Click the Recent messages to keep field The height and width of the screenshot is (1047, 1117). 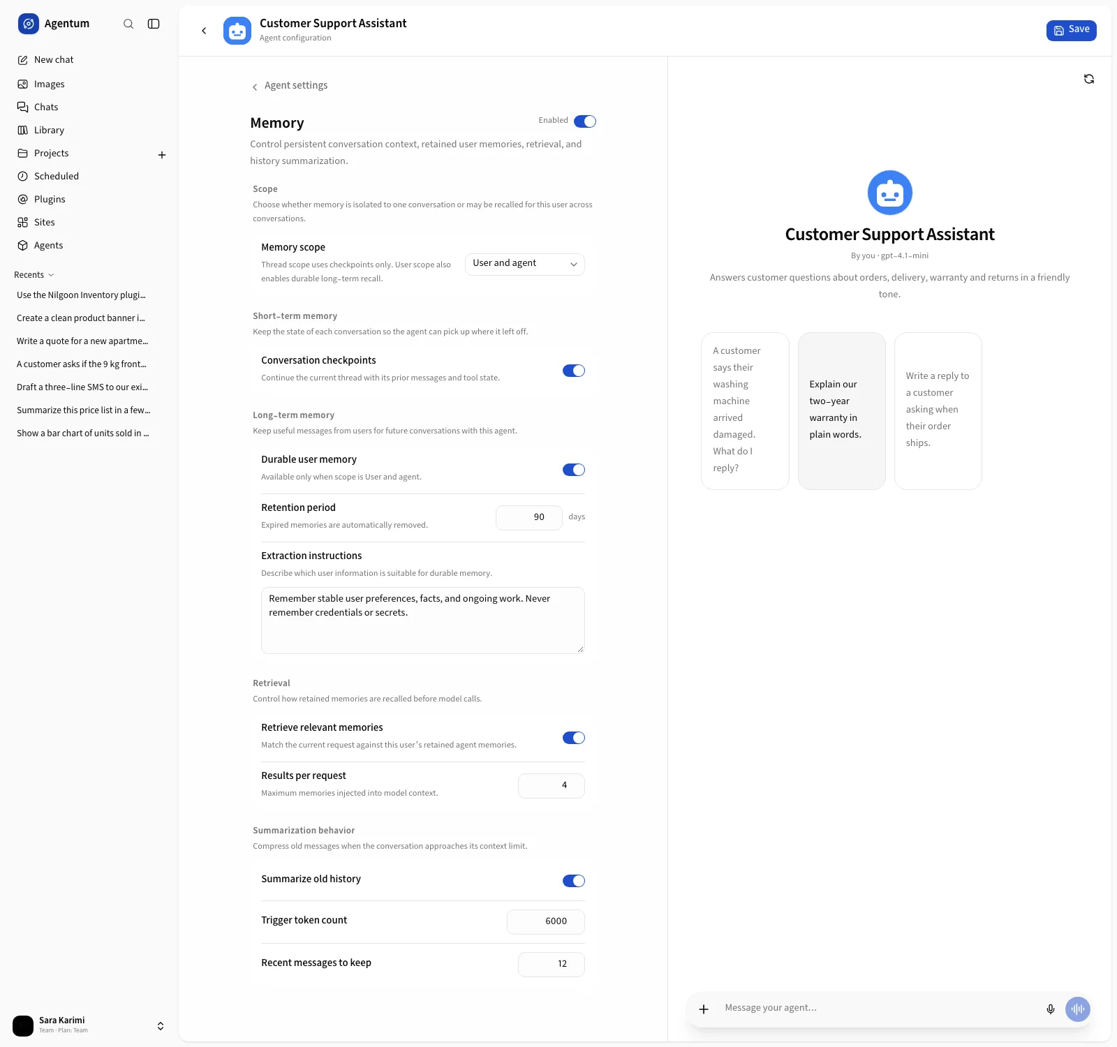point(552,964)
